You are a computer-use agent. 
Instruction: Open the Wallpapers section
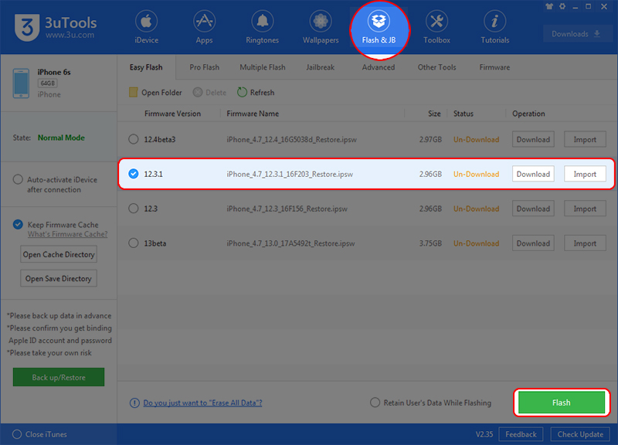[x=321, y=27]
